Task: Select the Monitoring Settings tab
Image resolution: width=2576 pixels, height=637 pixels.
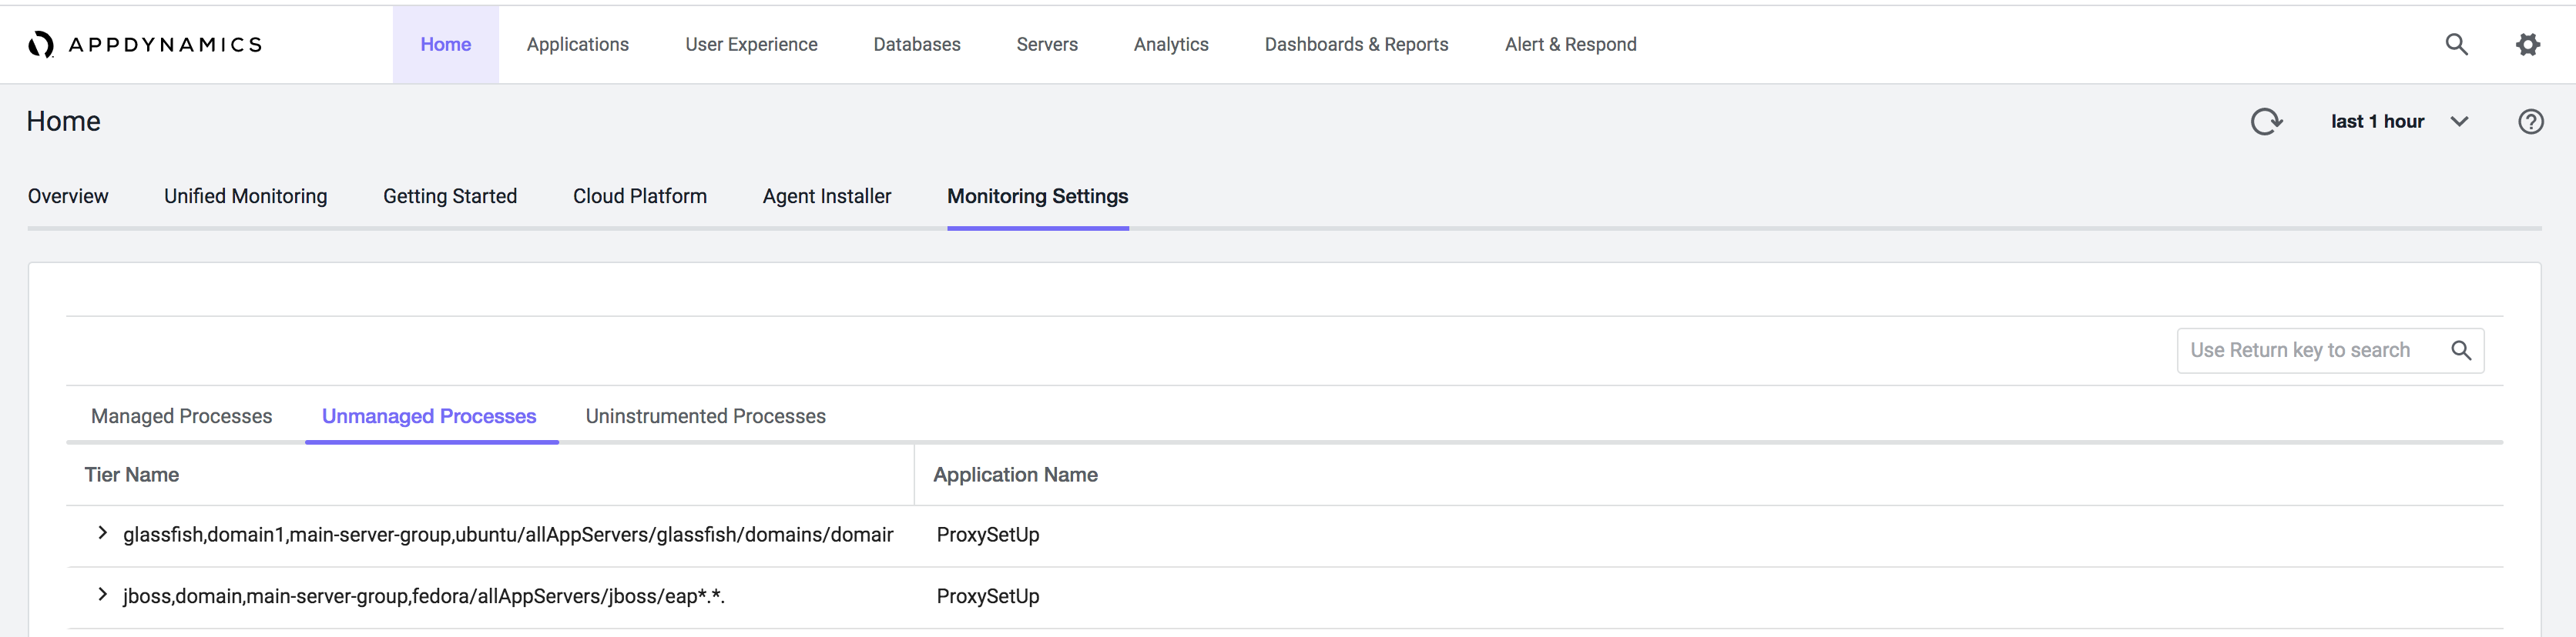Action: click(1038, 197)
